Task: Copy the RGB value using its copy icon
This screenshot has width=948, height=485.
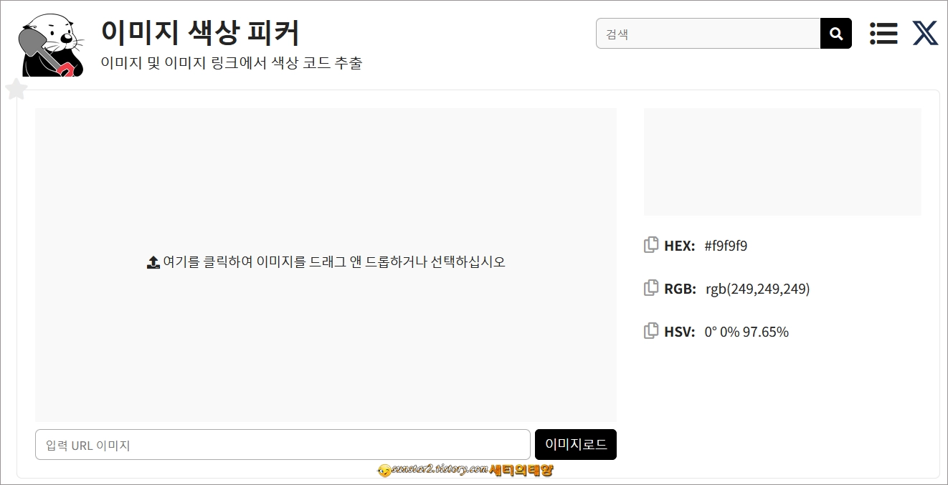Action: (650, 288)
